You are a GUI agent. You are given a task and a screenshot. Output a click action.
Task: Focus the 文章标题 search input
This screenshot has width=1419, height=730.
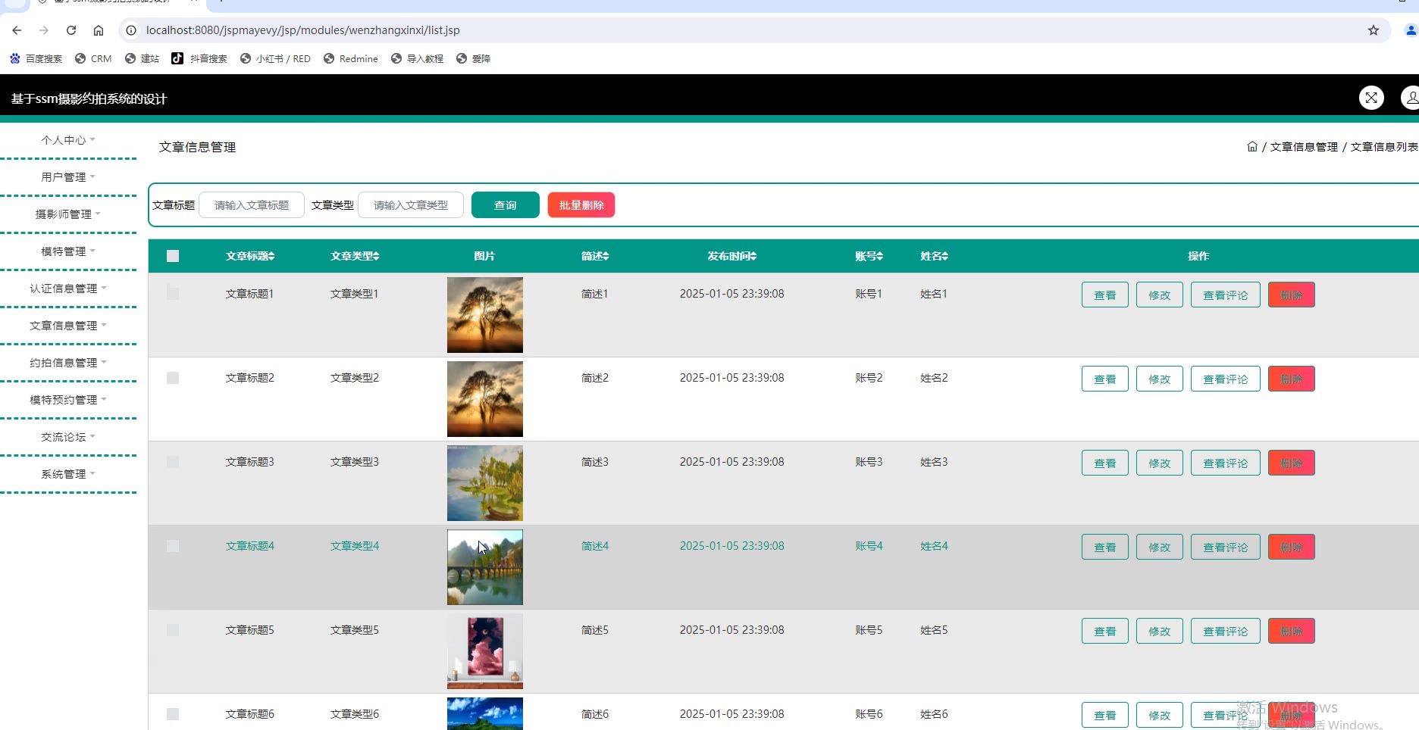pyautogui.click(x=252, y=205)
